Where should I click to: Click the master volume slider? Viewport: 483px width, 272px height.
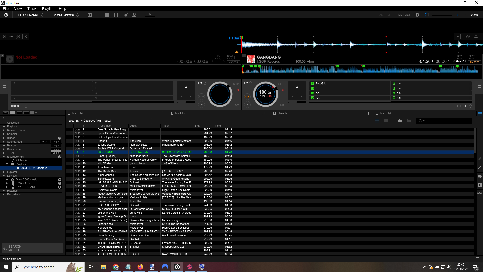[461, 15]
